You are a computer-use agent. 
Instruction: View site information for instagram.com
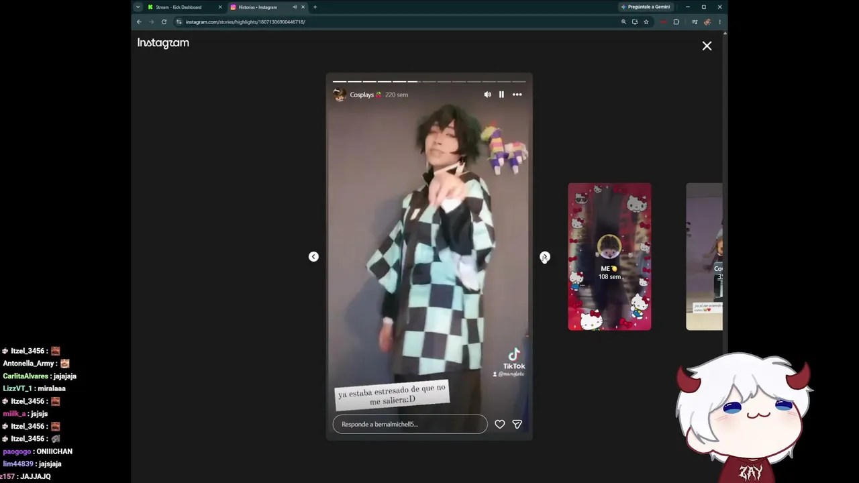tap(179, 22)
